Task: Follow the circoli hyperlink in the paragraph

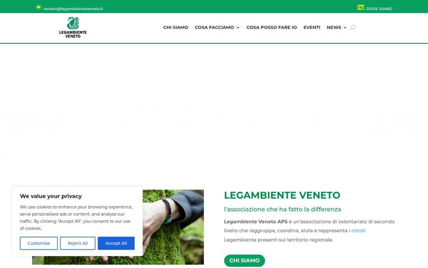Action: pyautogui.click(x=358, y=230)
